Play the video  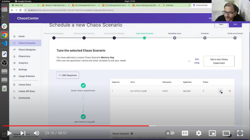[x=9, y=133]
